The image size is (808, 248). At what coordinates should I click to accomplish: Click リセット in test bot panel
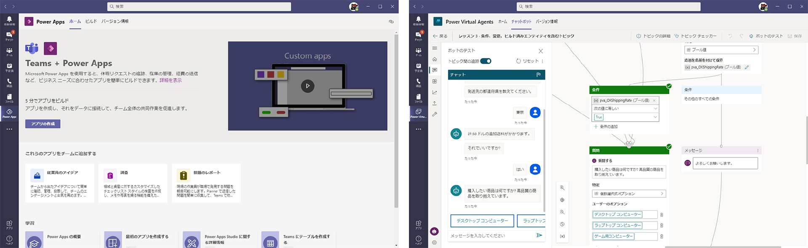527,61
